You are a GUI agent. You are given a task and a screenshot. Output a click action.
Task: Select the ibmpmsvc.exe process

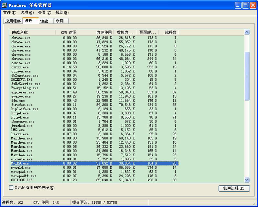94,122
